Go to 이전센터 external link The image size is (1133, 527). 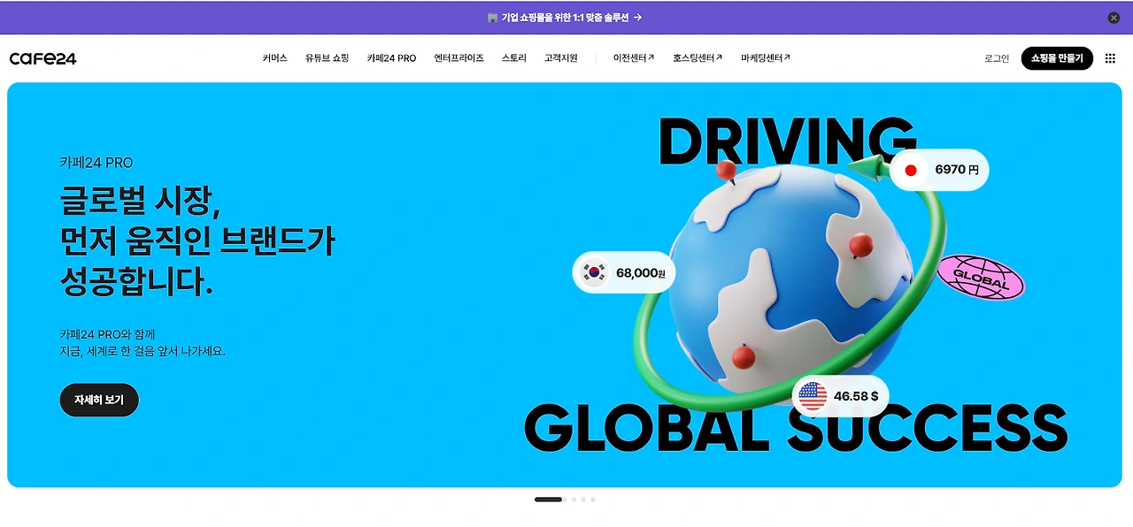point(634,58)
